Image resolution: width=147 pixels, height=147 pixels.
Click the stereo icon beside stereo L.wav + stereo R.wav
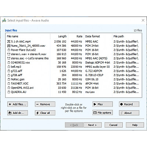click(9, 54)
